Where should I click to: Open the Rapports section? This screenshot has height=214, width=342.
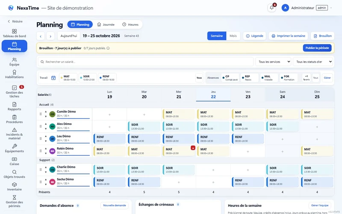coord(15,107)
